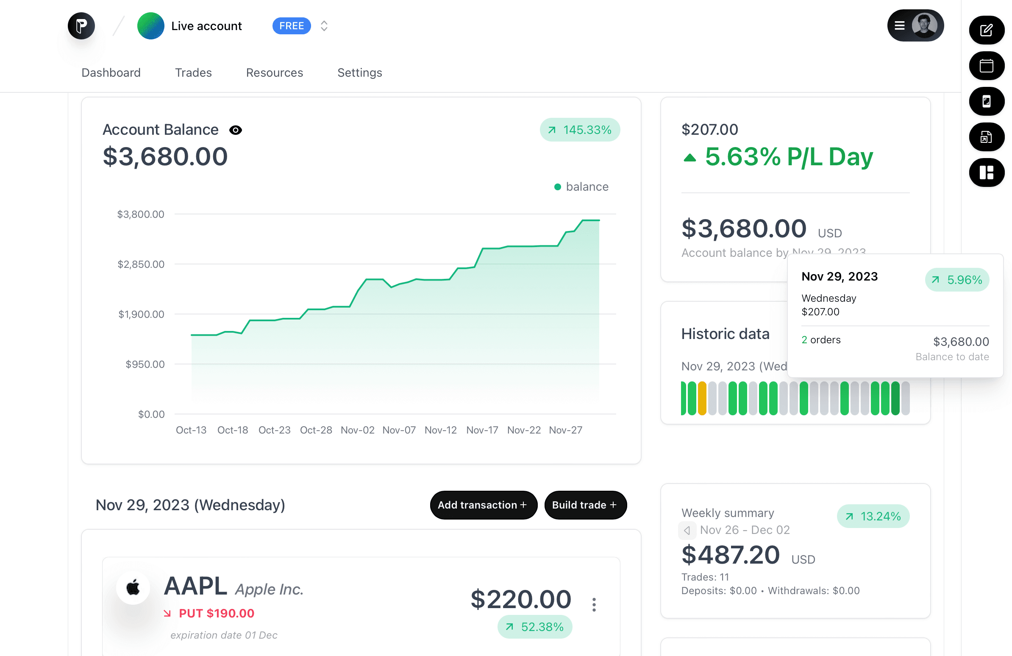The width and height of the screenshot is (1012, 656).
Task: Click the export file icon in sidebar
Action: (x=987, y=137)
